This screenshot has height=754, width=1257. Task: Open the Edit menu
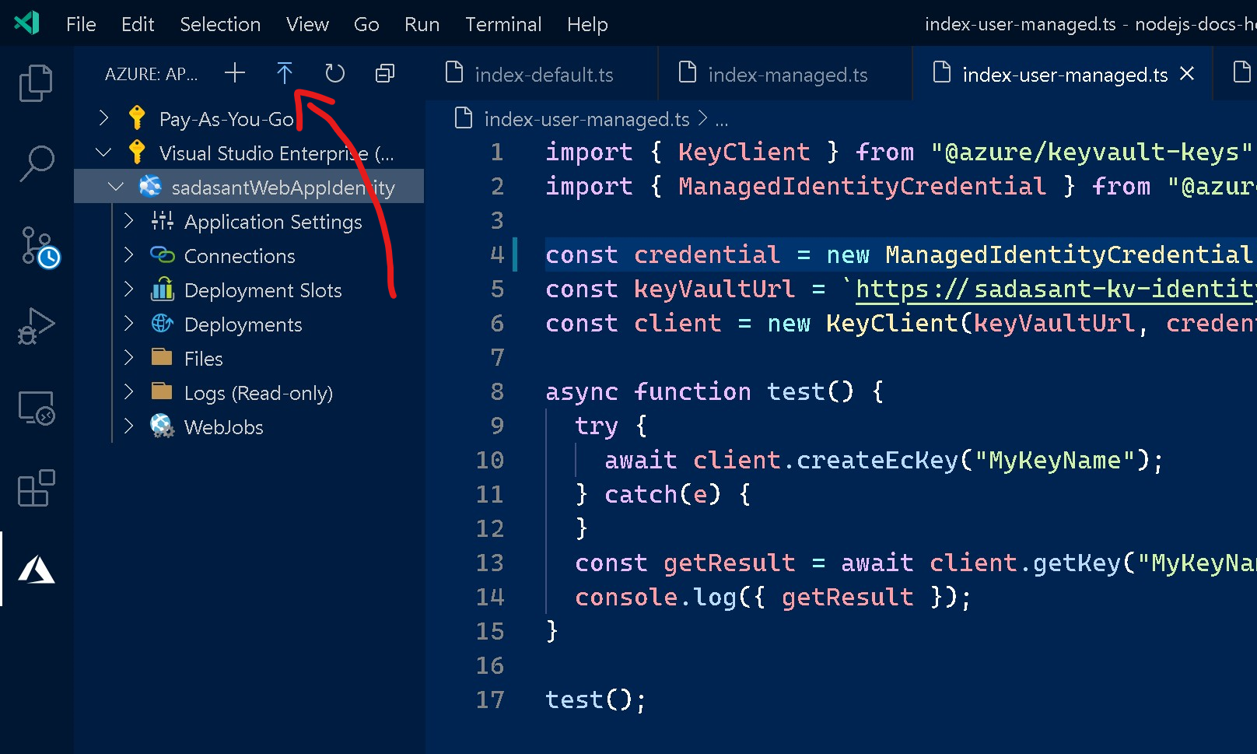click(138, 24)
